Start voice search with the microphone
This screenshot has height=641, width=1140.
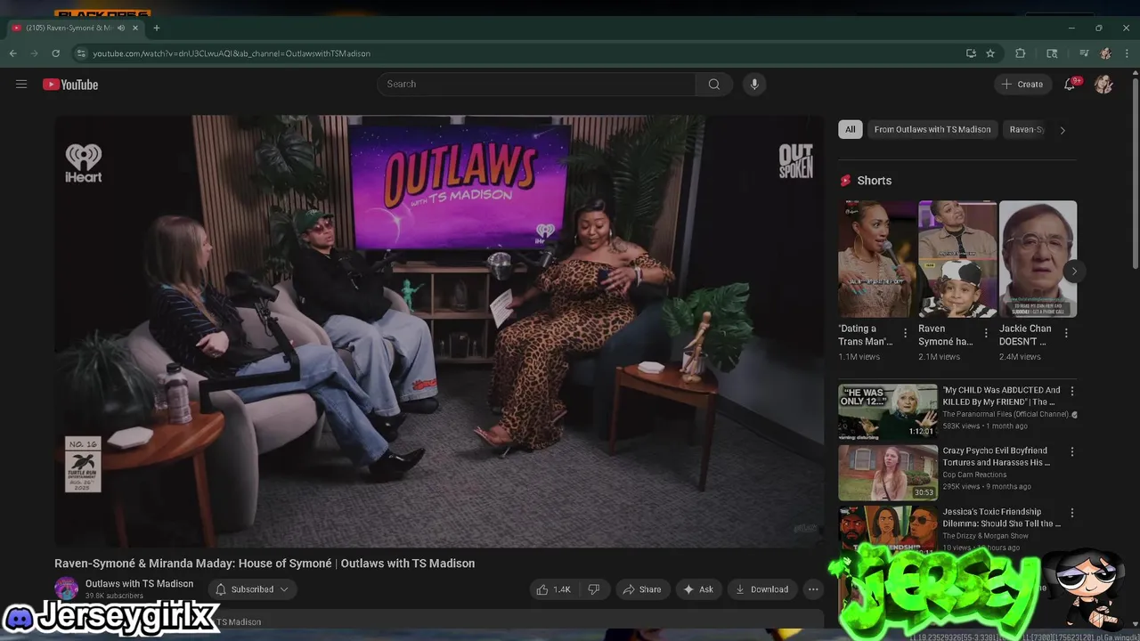pyautogui.click(x=754, y=84)
